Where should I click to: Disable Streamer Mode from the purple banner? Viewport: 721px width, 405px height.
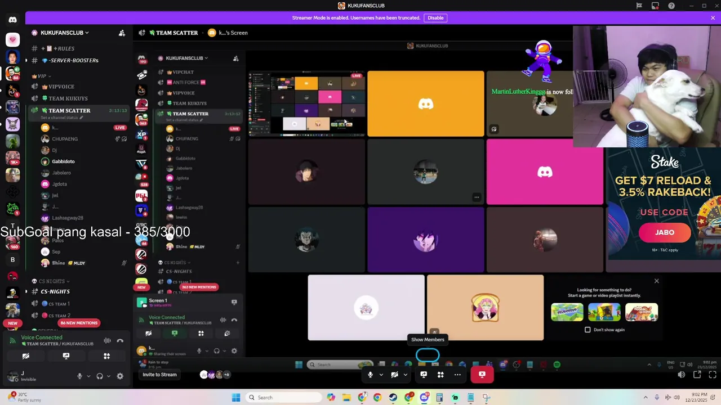click(x=435, y=18)
